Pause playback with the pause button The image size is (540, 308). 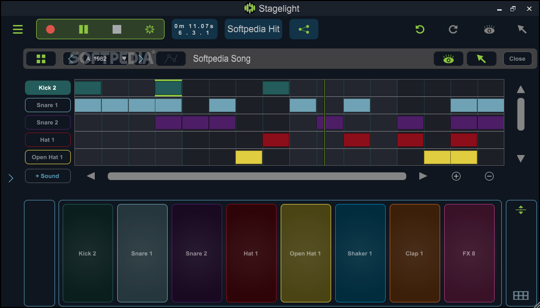(84, 29)
